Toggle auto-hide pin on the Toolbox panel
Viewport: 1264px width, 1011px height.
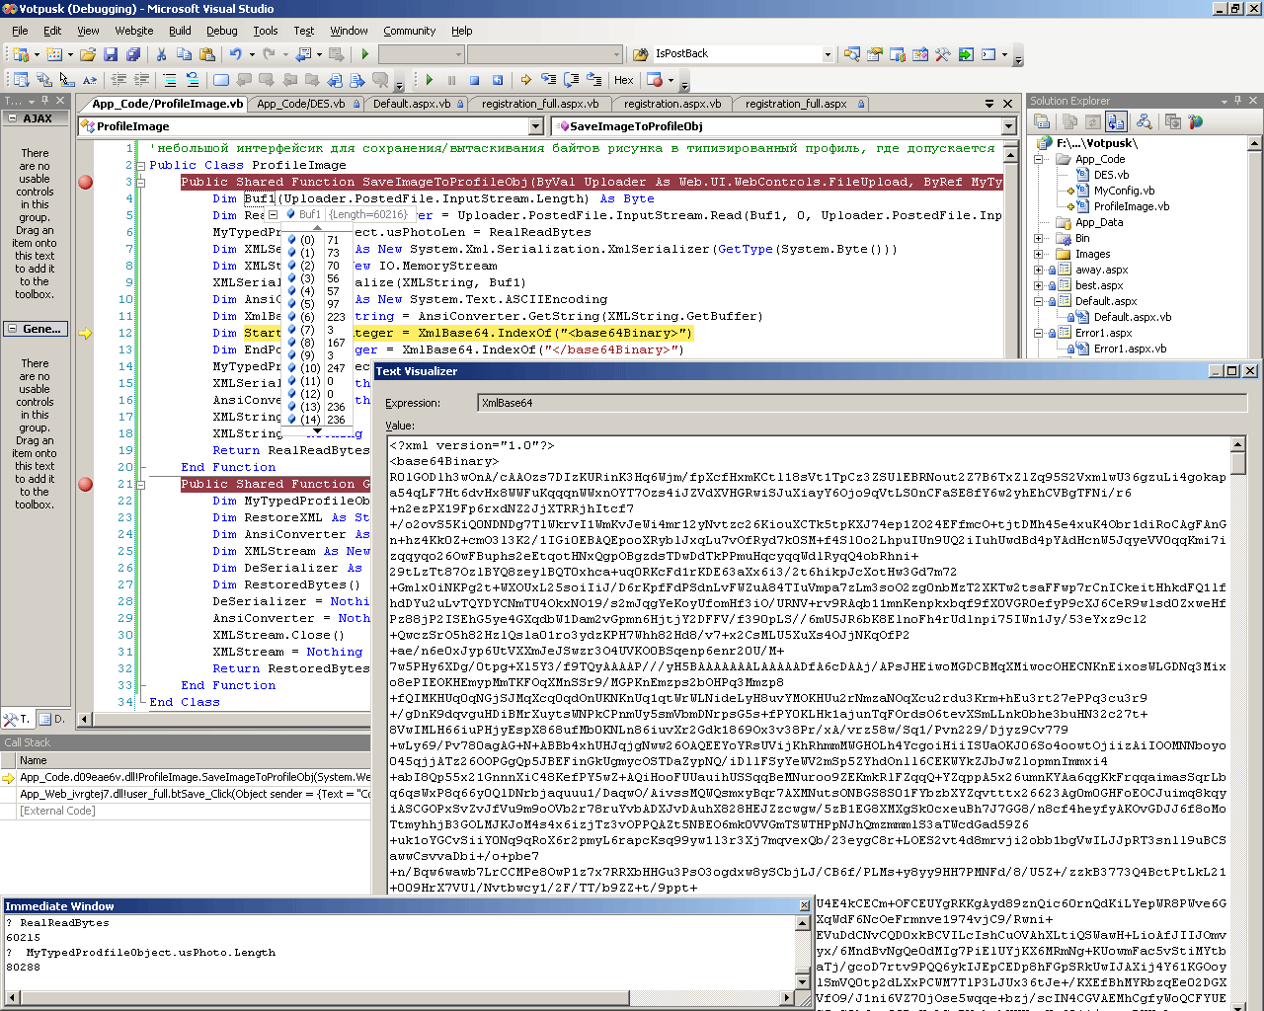(44, 101)
